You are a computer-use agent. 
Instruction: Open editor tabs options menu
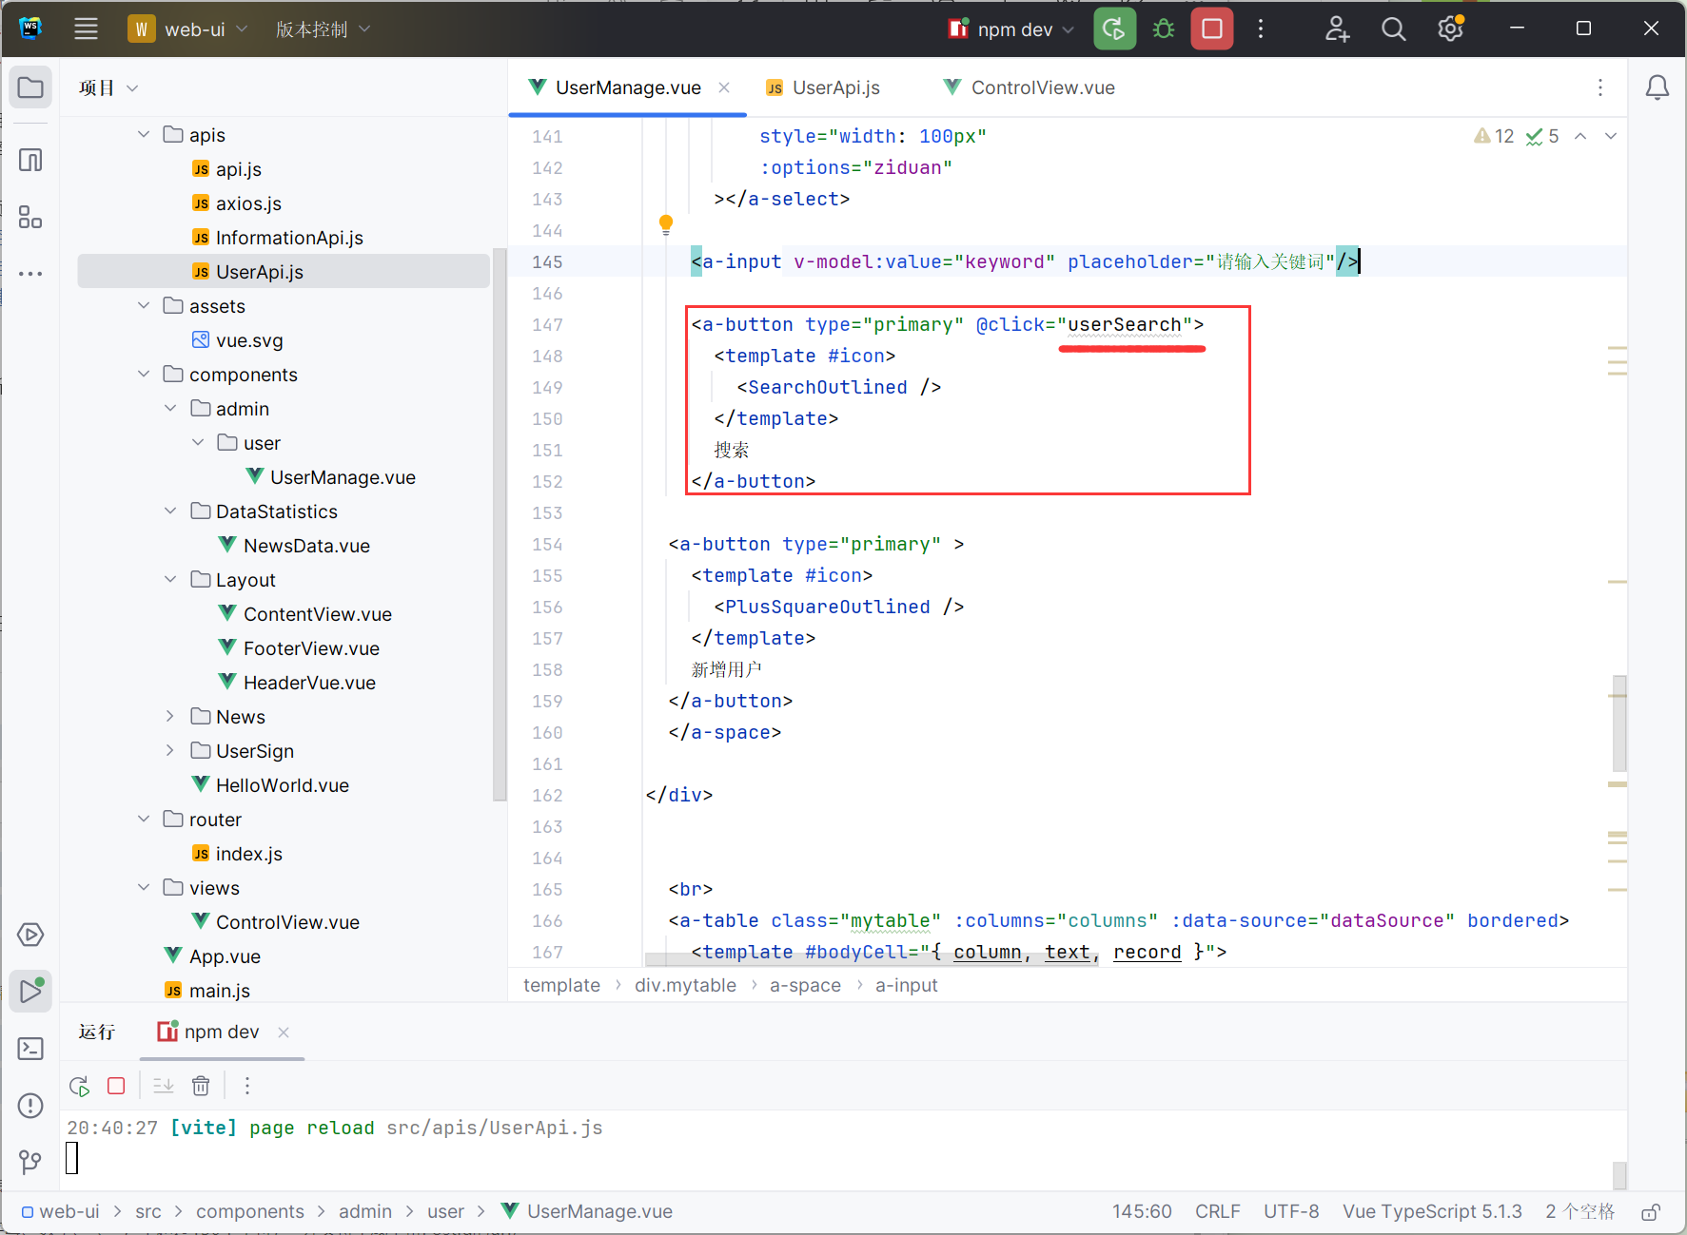pyautogui.click(x=1600, y=87)
